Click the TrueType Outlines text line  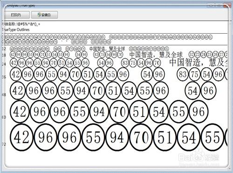pos(16,29)
